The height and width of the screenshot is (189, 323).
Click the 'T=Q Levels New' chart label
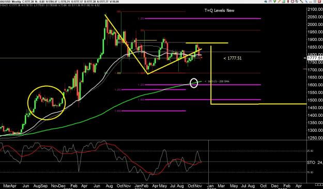pos(219,10)
